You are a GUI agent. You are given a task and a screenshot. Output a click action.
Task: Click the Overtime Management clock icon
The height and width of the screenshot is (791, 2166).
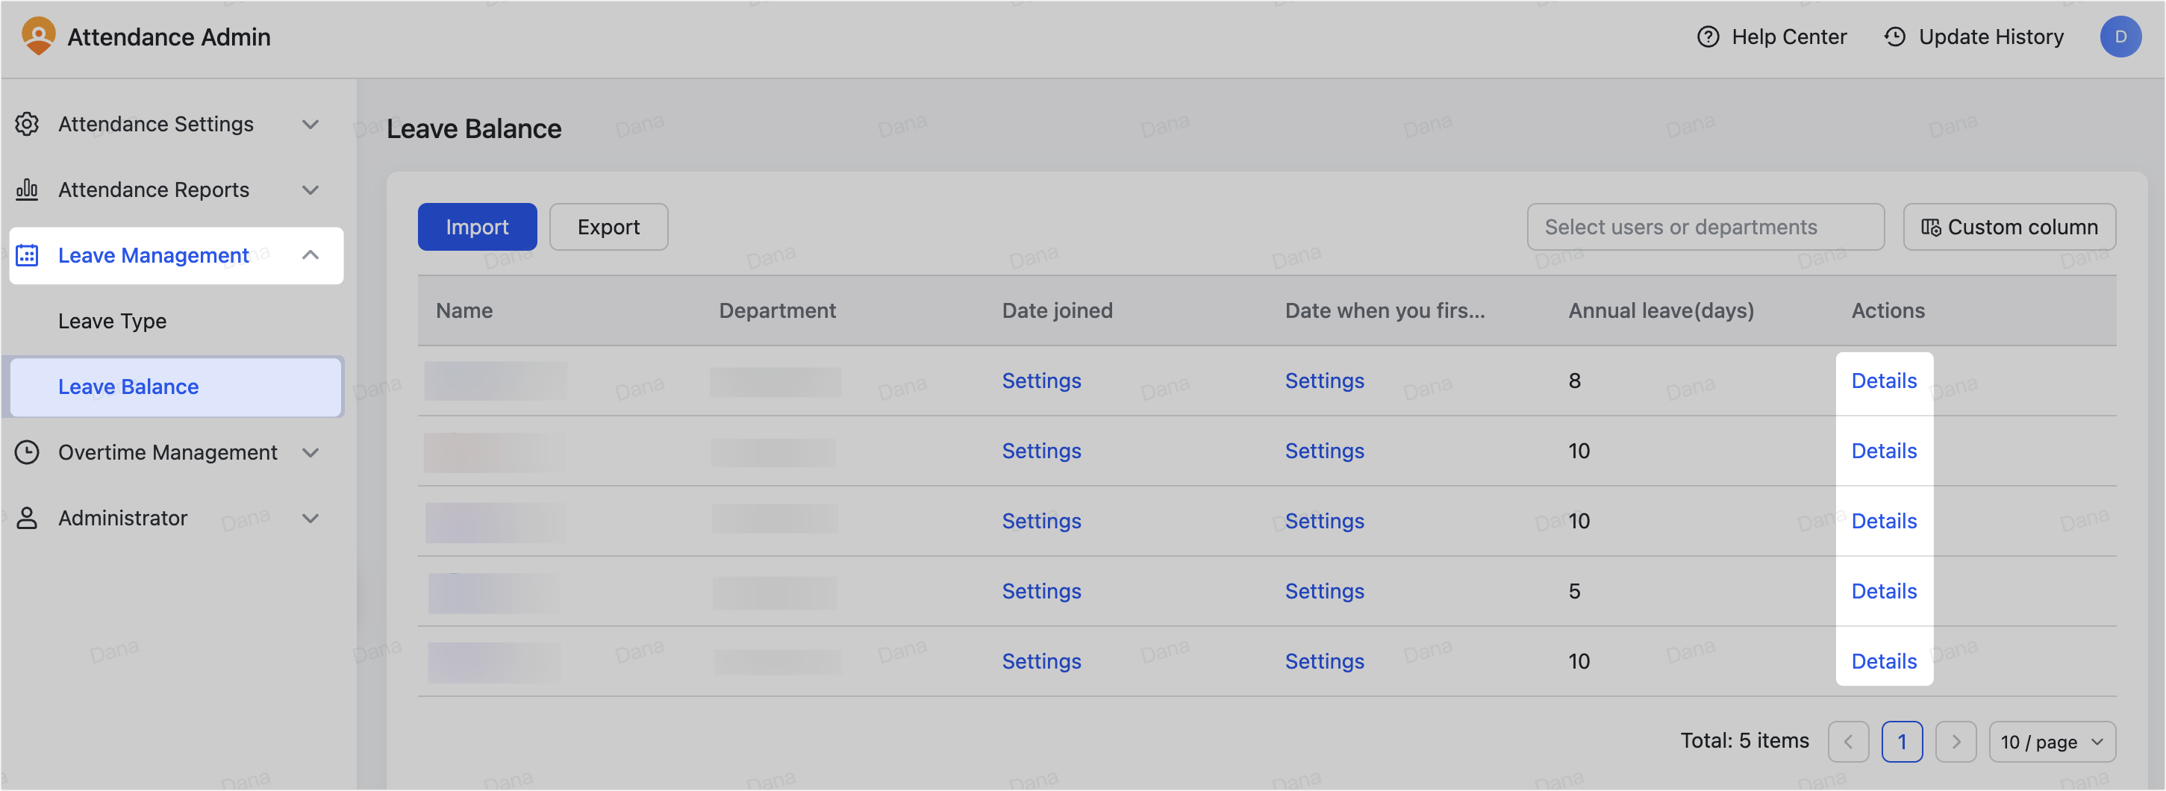coord(27,452)
